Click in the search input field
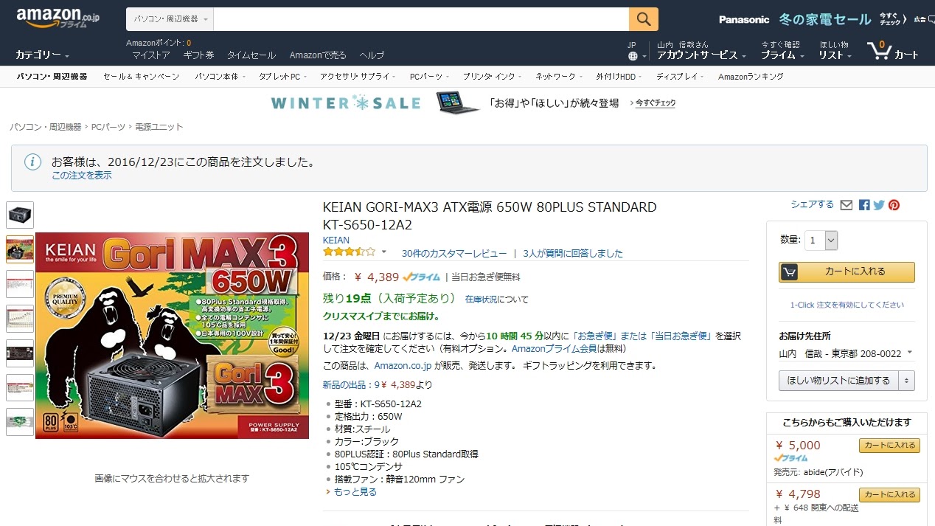The image size is (935, 526). click(x=421, y=19)
